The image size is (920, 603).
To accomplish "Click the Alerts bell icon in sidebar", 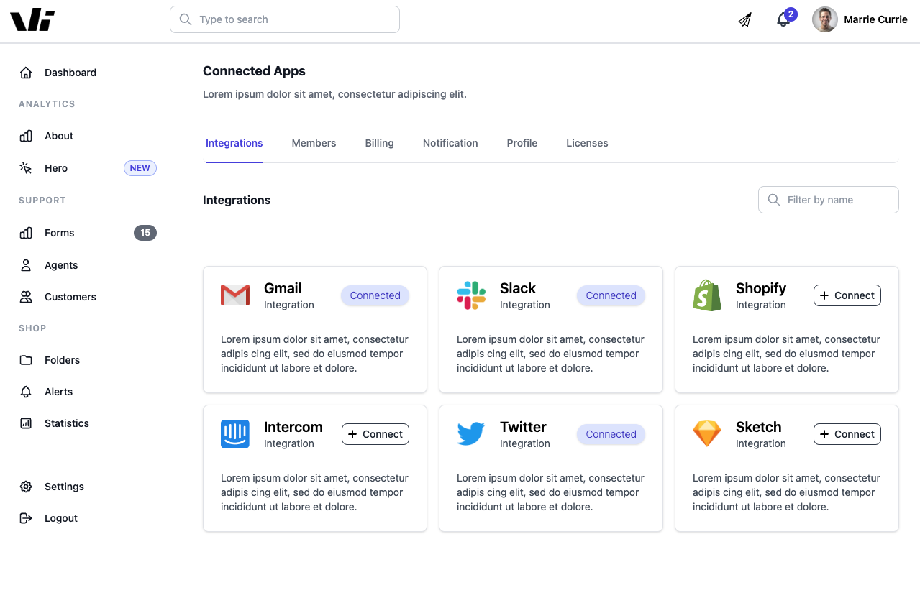I will pos(26,392).
